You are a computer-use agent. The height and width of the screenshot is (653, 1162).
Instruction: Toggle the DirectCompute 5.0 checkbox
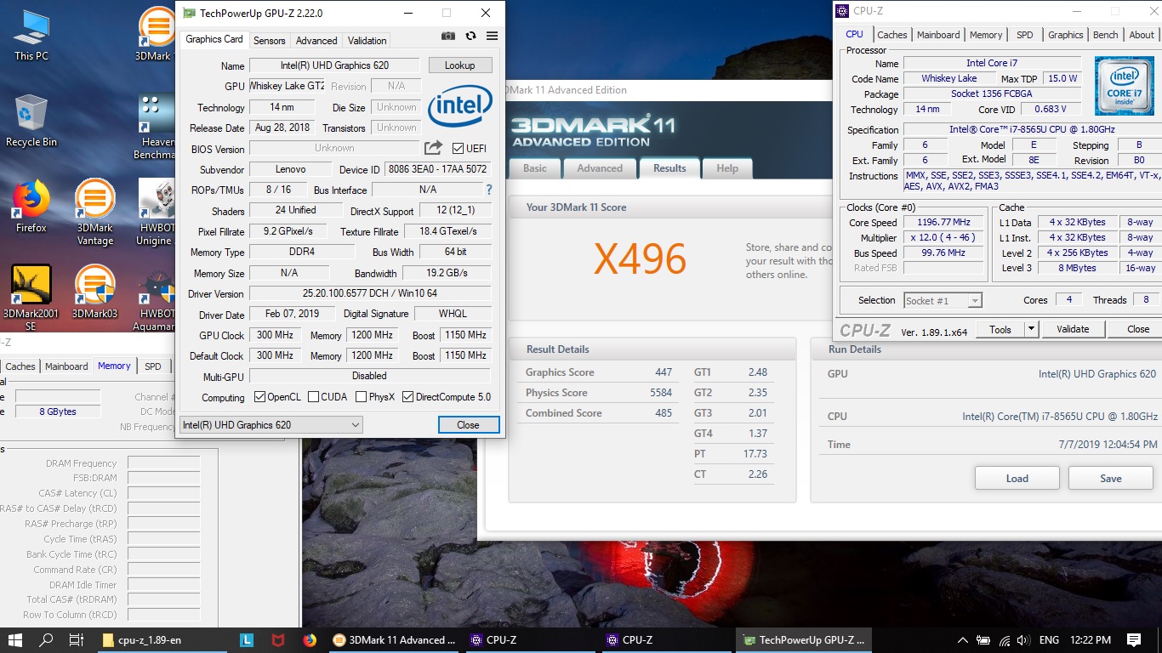(x=407, y=397)
